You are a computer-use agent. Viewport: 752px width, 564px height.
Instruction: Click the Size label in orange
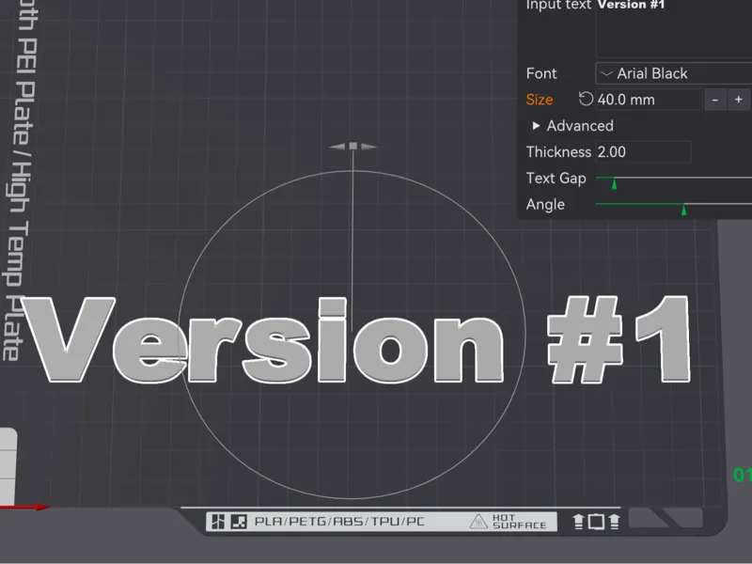[540, 100]
